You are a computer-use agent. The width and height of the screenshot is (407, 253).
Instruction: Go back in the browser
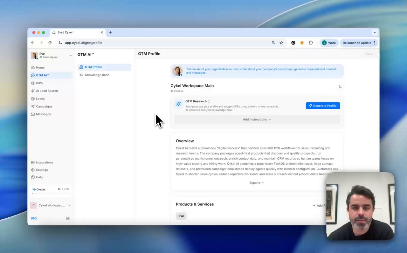tap(33, 43)
